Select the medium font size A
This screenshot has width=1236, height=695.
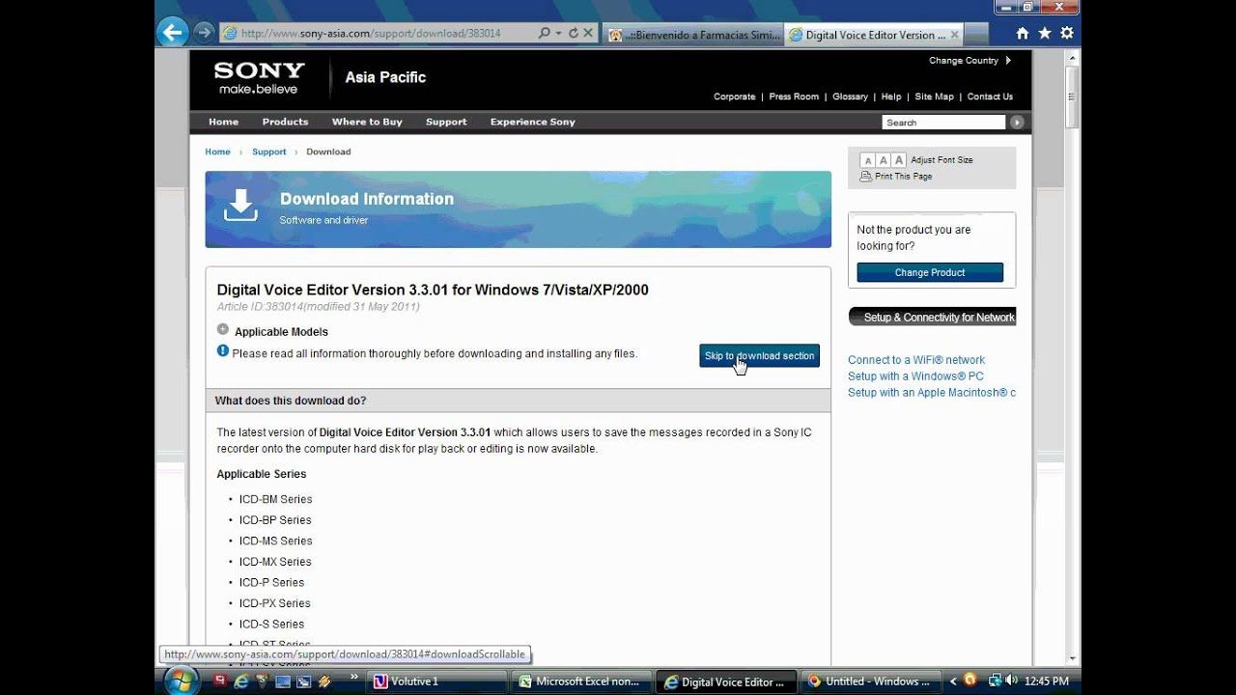tap(883, 160)
